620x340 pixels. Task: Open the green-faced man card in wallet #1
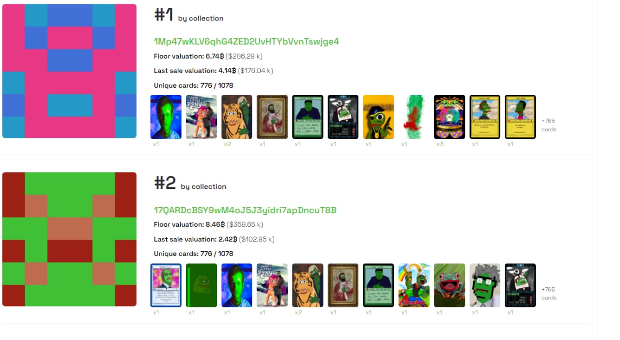coord(166,117)
